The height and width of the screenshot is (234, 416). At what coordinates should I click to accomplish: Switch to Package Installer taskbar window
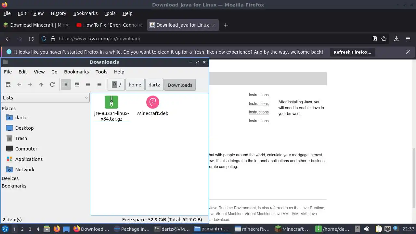tap(132, 229)
